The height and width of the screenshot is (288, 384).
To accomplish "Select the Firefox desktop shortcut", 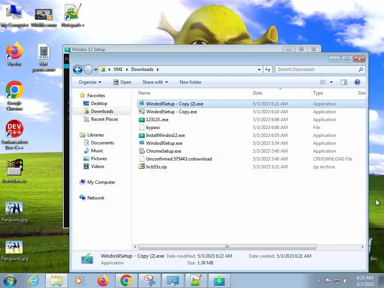I will tap(15, 54).
